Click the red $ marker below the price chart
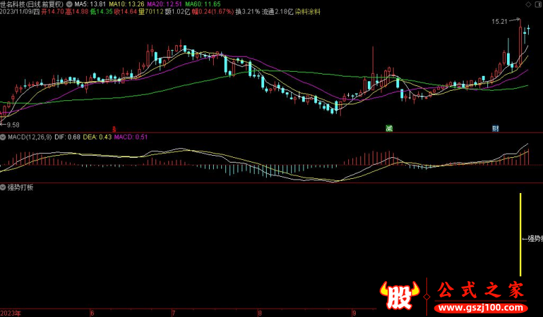543x317 pixels. coord(114,128)
